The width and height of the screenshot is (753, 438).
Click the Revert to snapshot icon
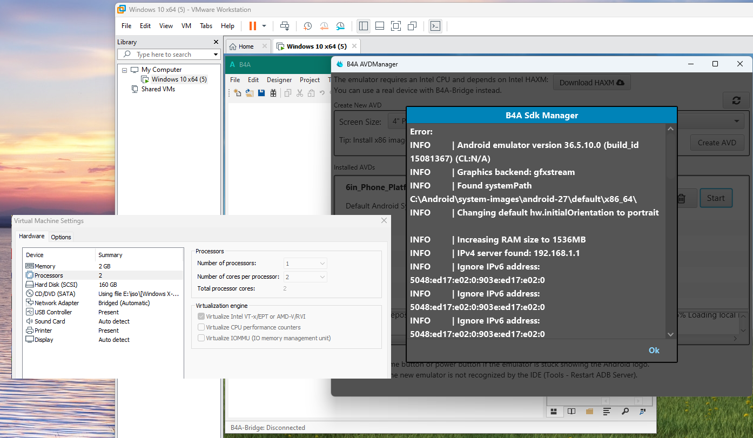[x=324, y=26]
